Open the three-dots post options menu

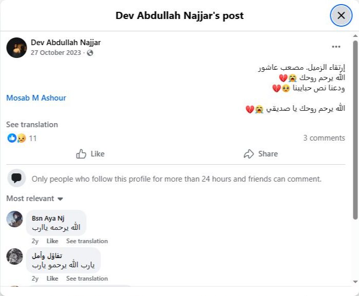click(336, 47)
